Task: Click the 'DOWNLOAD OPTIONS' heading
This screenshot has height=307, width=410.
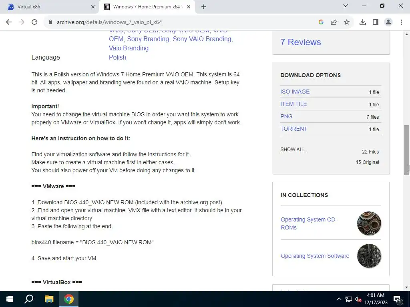Action: point(311,75)
